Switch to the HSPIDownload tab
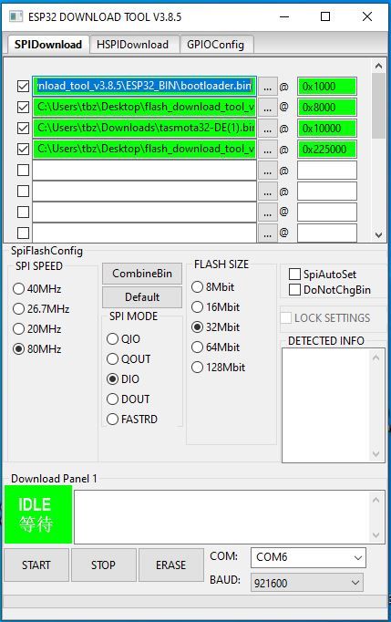 click(132, 45)
